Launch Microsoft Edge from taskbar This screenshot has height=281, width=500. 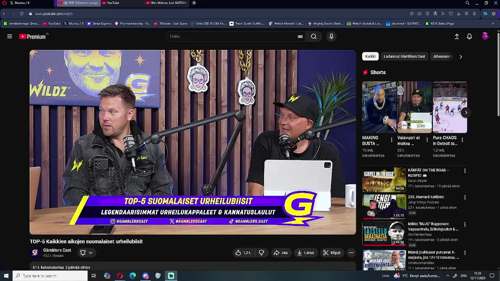tap(133, 276)
